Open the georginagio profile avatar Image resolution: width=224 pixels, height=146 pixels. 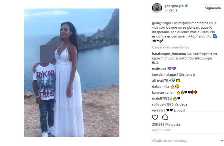click(x=157, y=8)
